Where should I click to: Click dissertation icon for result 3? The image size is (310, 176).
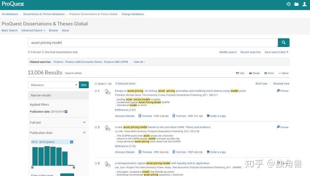(x=108, y=164)
